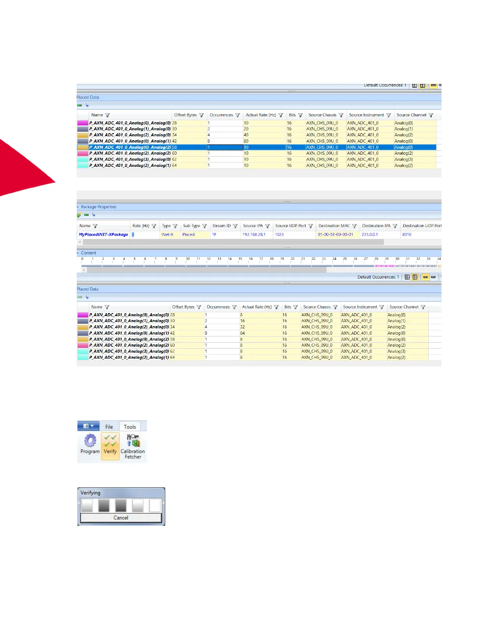Click Destination UDP Port value 8010

407,234
